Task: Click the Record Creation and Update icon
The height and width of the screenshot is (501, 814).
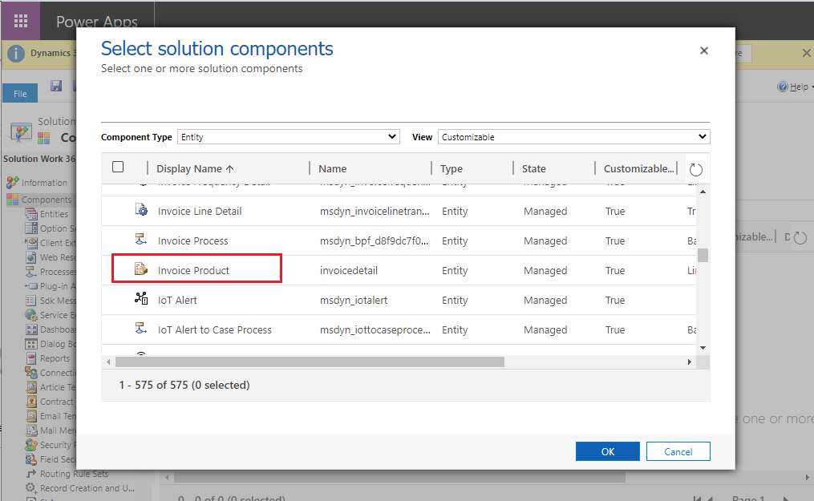Action: click(x=31, y=488)
